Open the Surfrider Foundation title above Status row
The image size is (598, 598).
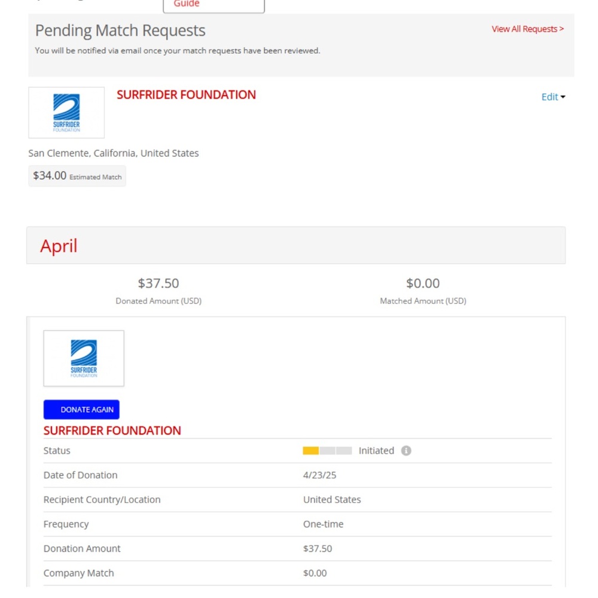(112, 431)
